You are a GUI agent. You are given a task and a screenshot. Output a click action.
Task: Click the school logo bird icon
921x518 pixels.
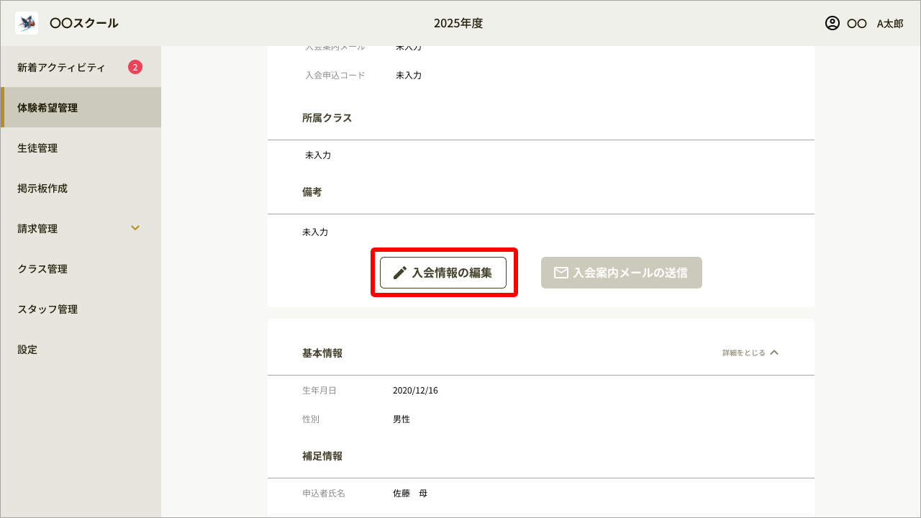[26, 22]
